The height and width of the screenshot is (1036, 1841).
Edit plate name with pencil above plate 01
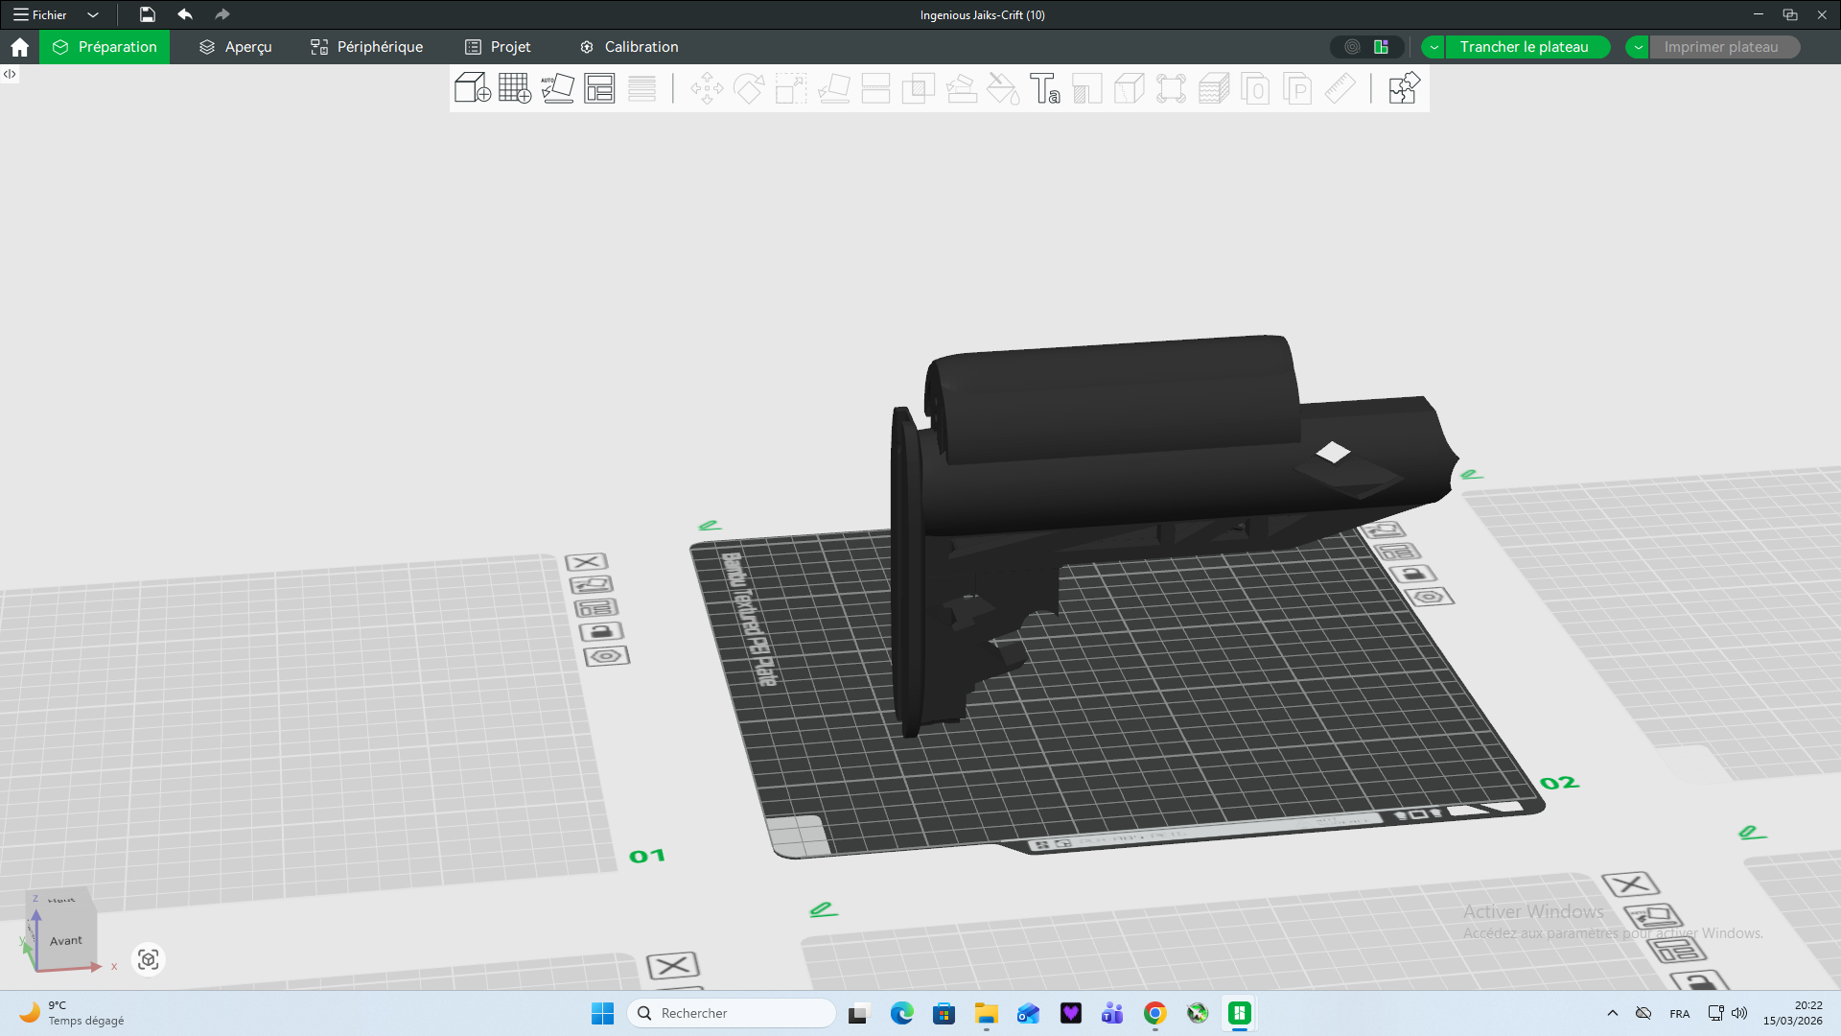pyautogui.click(x=710, y=525)
